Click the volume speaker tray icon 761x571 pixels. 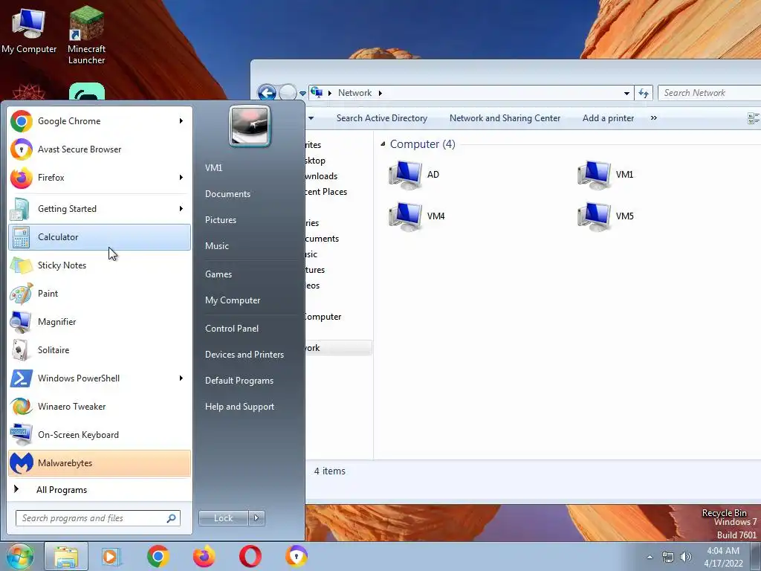[x=686, y=557]
